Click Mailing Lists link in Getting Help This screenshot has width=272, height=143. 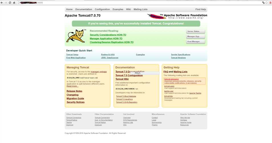tap(180, 72)
